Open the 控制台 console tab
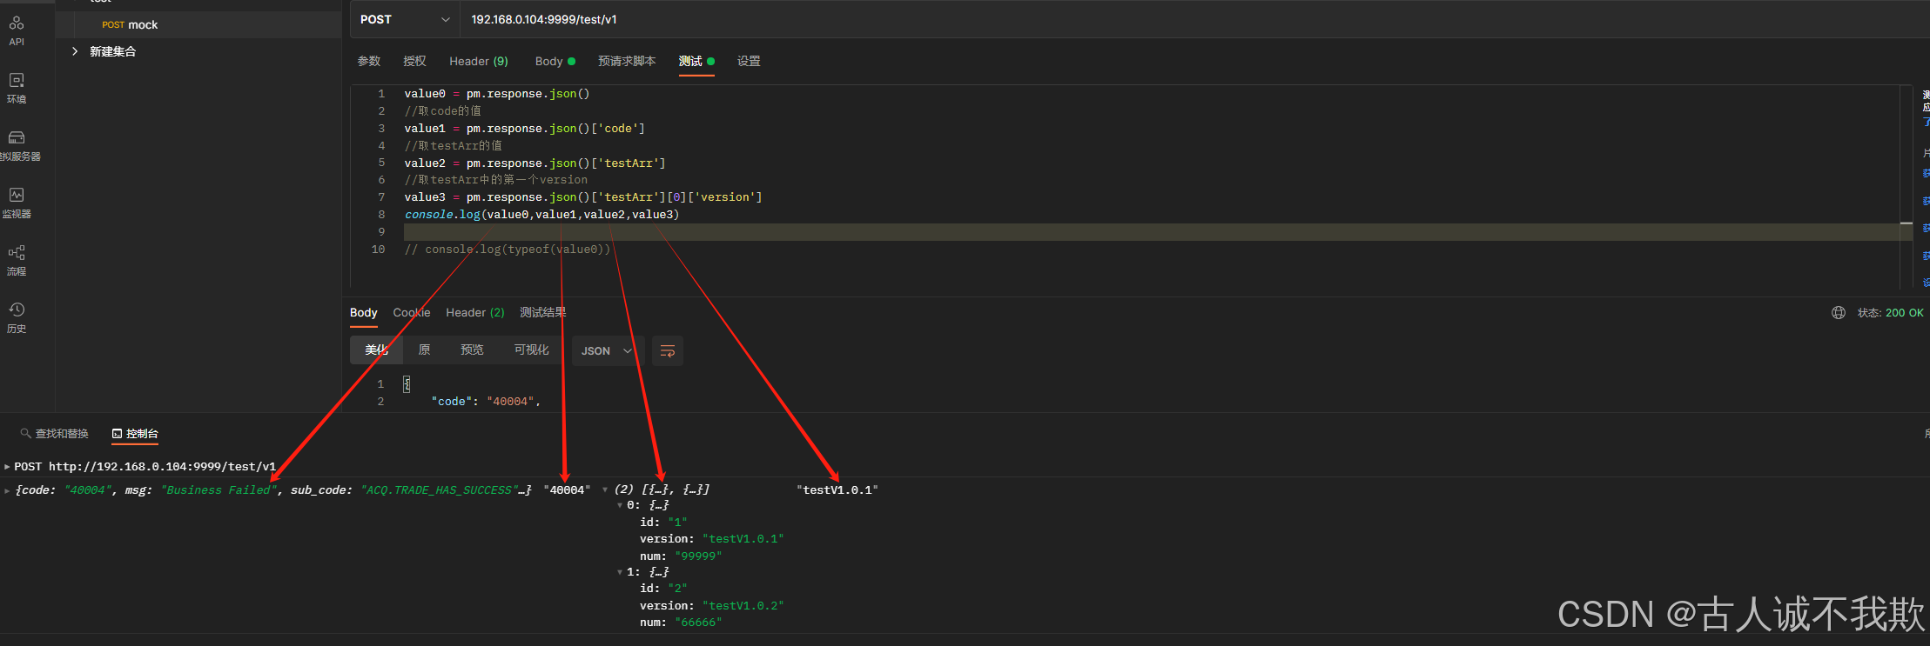The height and width of the screenshot is (646, 1930). point(135,434)
